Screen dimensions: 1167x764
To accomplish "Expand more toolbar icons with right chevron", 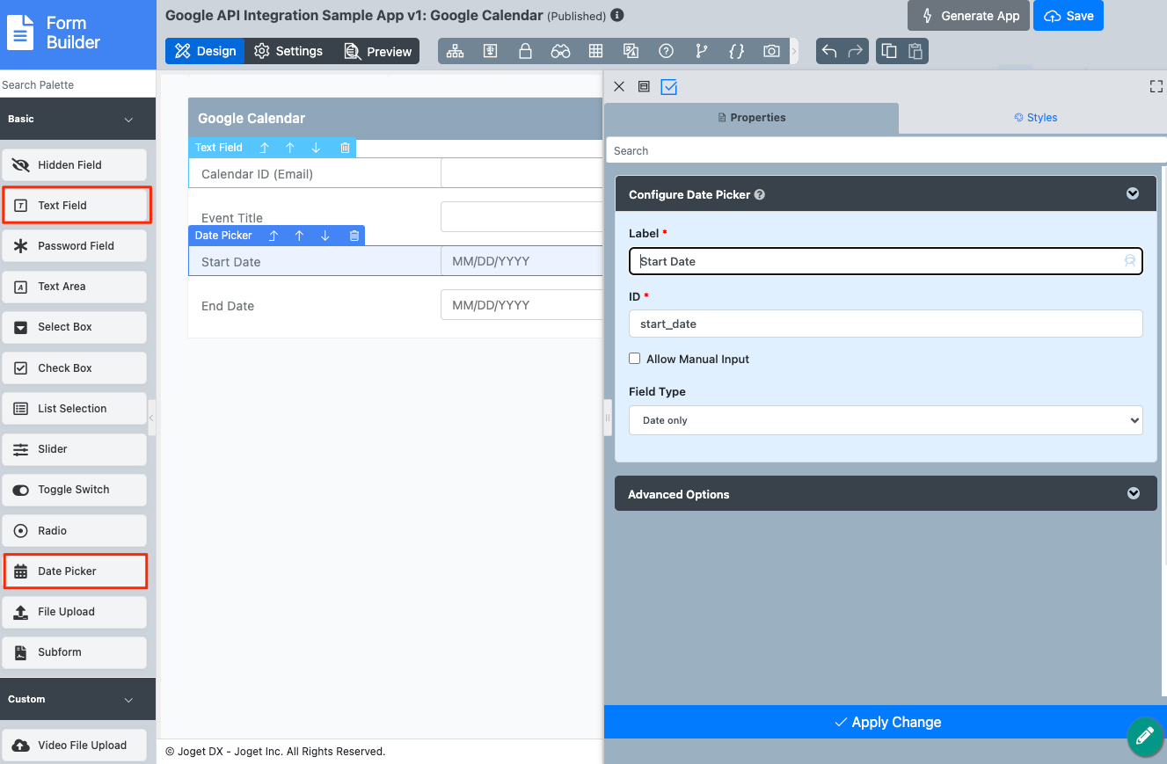I will (794, 51).
